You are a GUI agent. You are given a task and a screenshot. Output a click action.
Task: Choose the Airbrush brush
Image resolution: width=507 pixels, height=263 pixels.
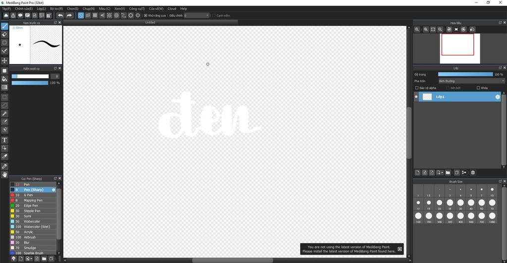(33, 237)
